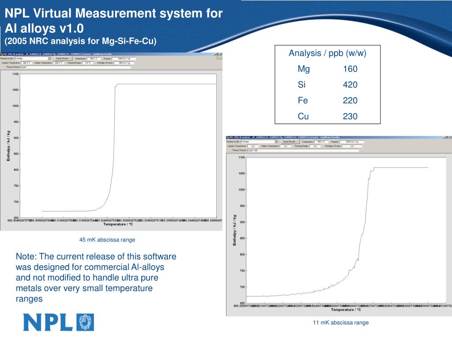Viewport: 452px width, 339px height.
Task: Select Solidus Temperature field in 45 mK window
Action: point(59,63)
